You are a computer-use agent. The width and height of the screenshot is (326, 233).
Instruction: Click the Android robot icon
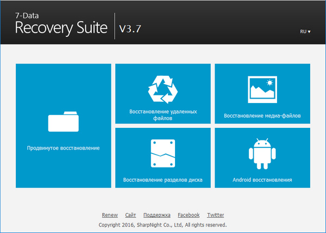click(262, 154)
